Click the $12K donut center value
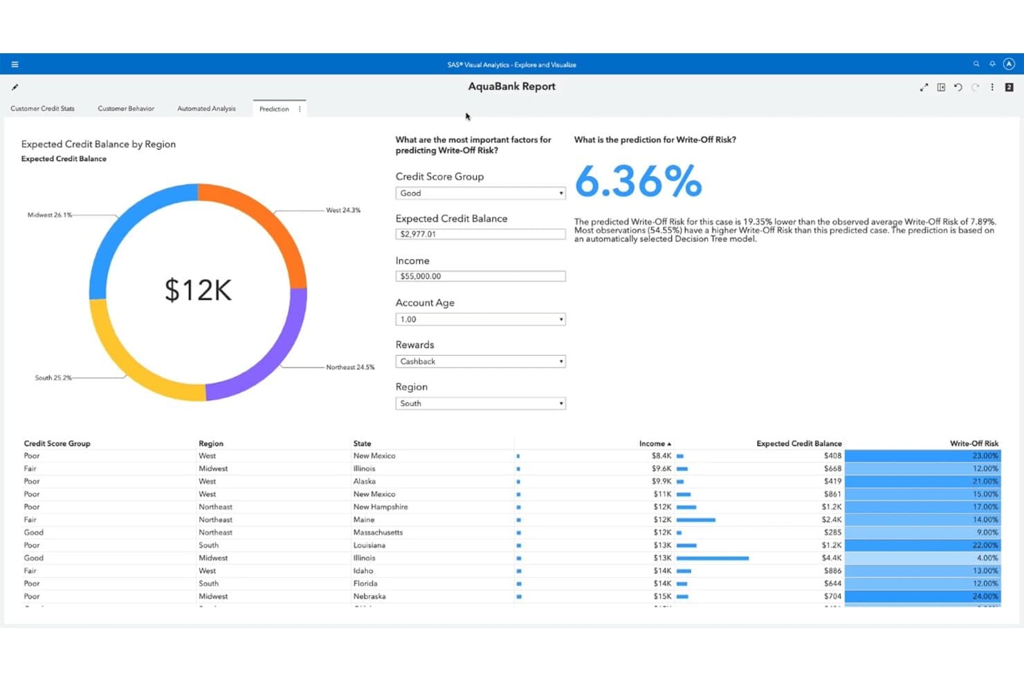Image resolution: width=1024 pixels, height=682 pixels. 198,290
